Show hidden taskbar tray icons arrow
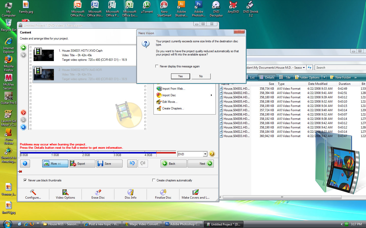The height and width of the screenshot is (228, 366). click(x=342, y=224)
